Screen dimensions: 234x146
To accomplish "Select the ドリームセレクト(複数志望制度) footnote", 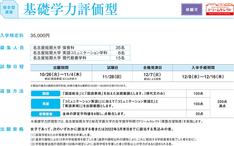I will coord(117,121).
